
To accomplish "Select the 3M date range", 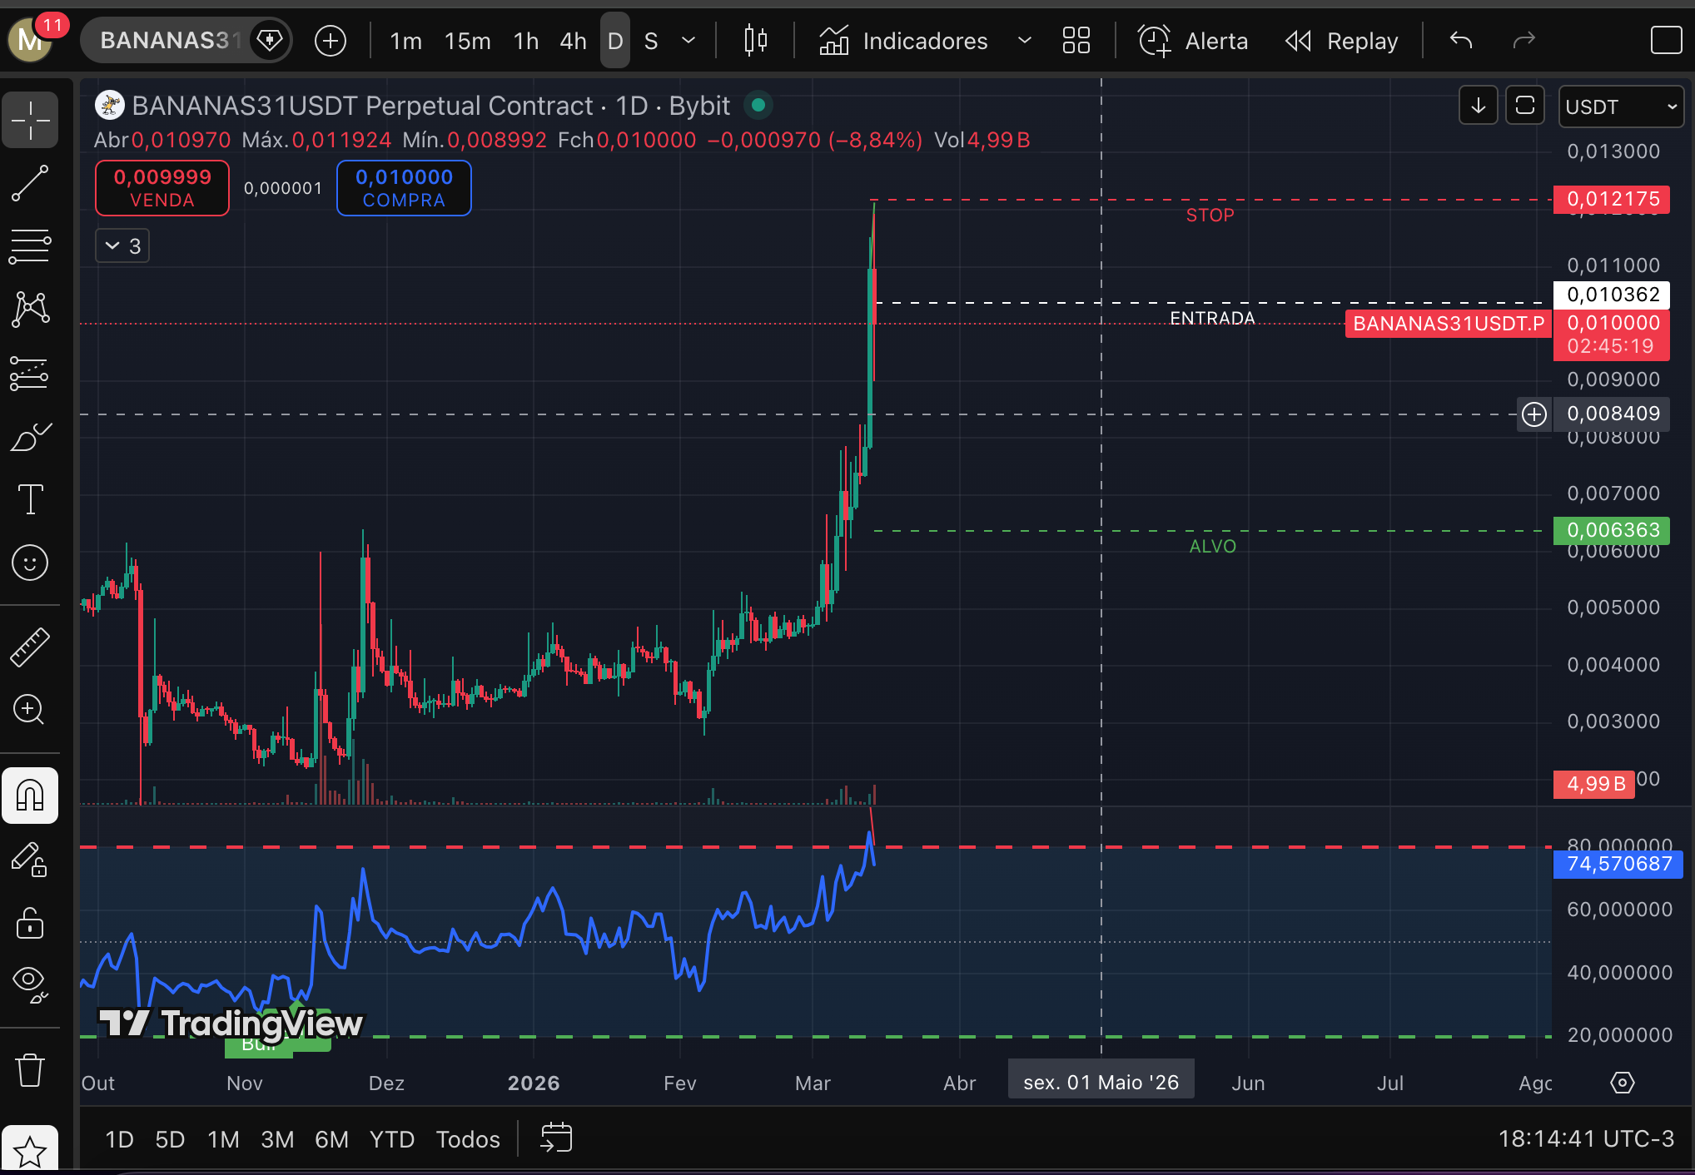I will click(277, 1138).
